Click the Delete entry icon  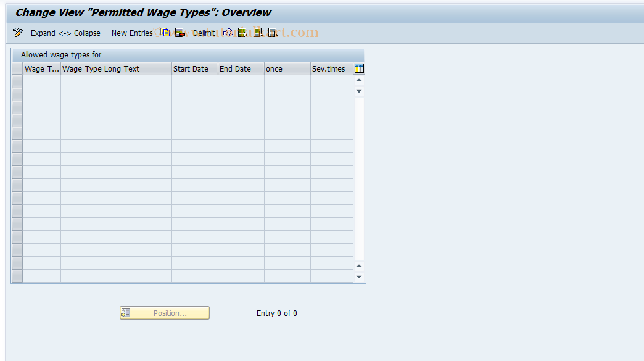click(180, 33)
